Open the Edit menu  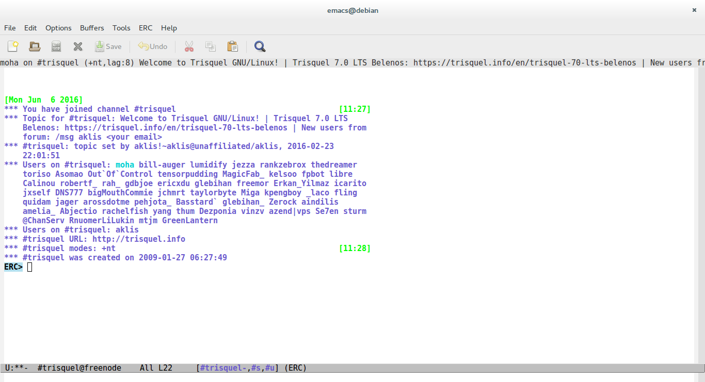[x=30, y=28]
